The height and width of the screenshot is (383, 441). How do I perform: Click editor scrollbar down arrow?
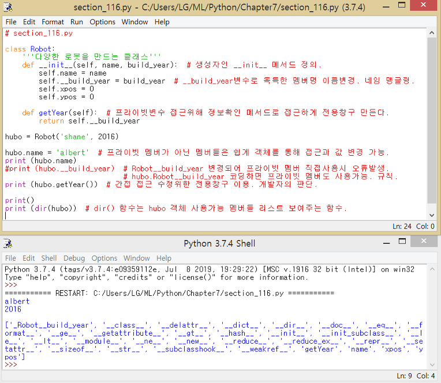(432, 216)
